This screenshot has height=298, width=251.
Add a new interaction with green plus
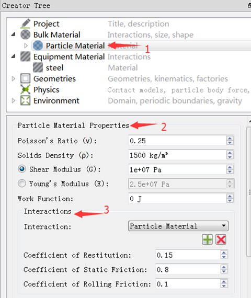click(207, 239)
